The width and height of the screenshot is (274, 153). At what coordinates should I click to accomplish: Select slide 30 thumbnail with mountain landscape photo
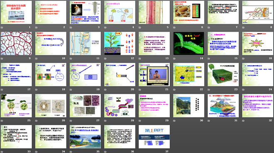coord(189,106)
